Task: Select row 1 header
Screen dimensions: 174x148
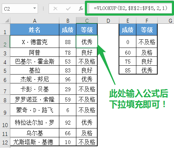Action: (5, 29)
